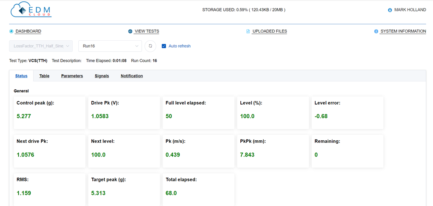
Task: Click the Next level card label
Action: pyautogui.click(x=103, y=142)
